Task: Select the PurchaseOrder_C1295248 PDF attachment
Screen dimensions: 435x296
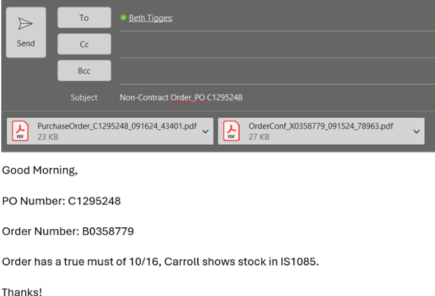Action: click(x=110, y=131)
